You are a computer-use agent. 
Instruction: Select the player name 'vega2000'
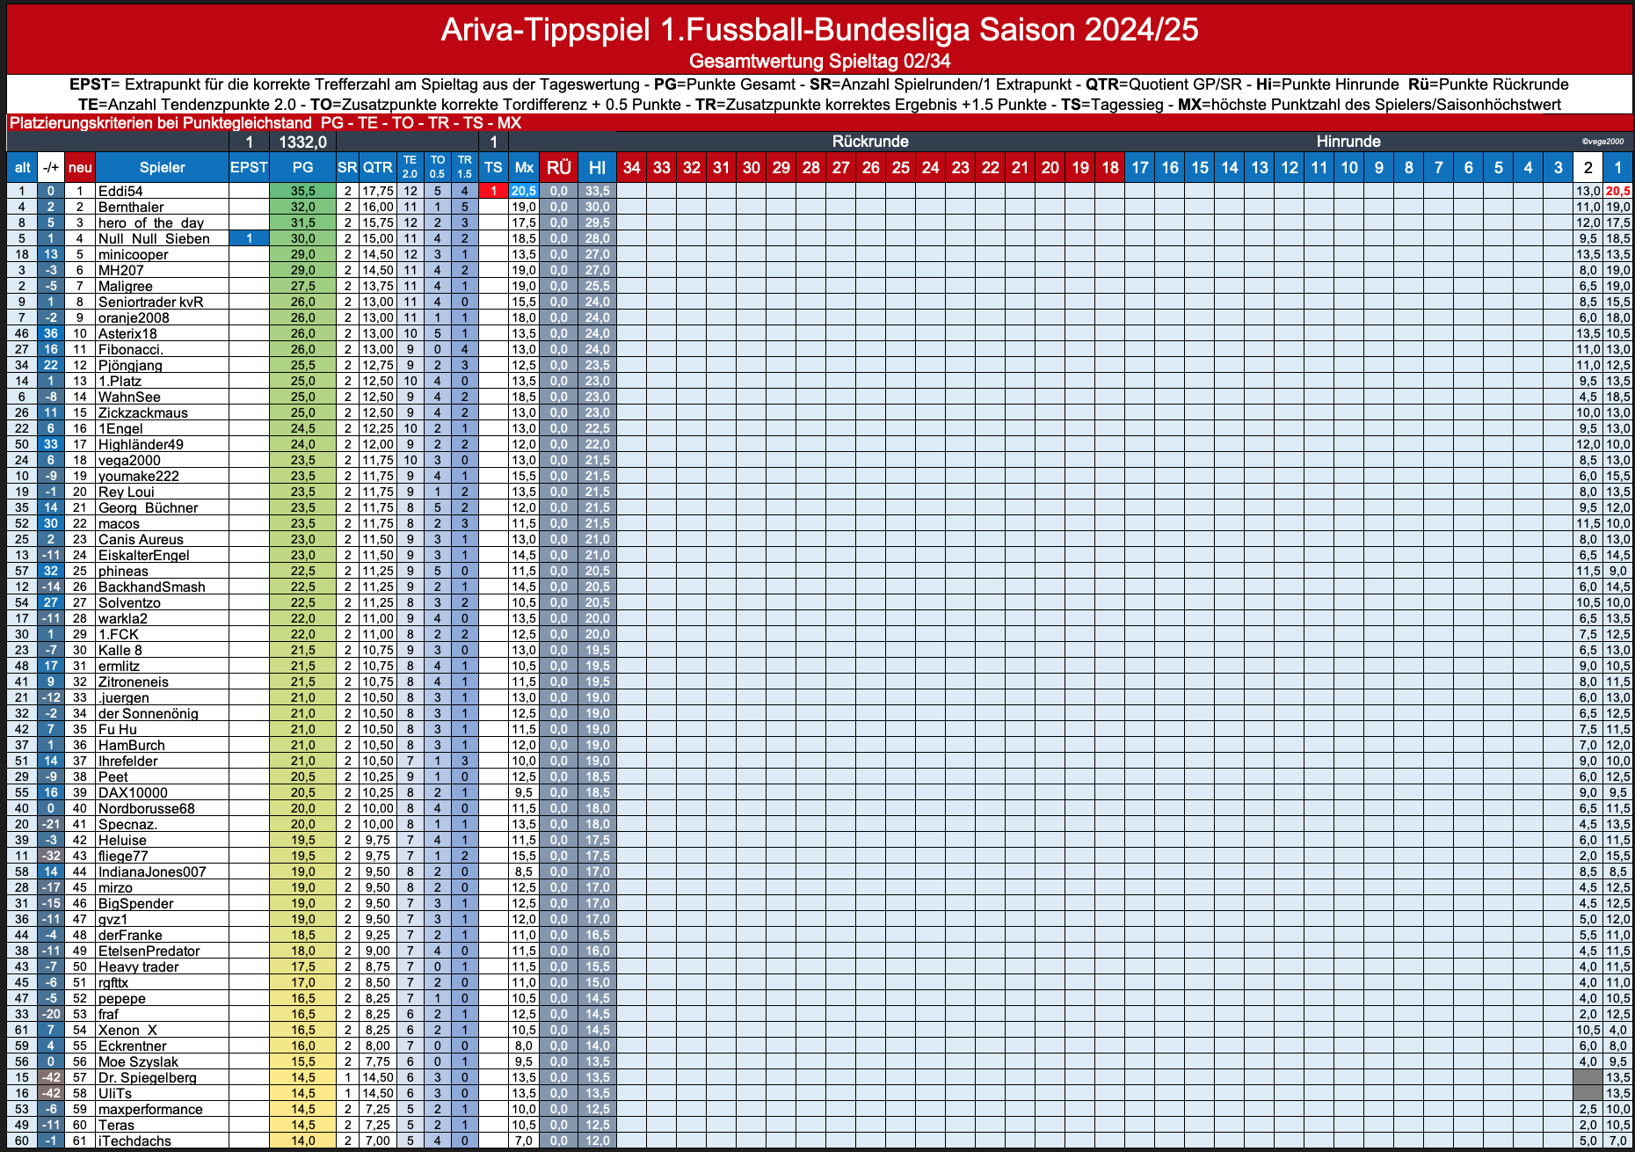pyautogui.click(x=129, y=460)
